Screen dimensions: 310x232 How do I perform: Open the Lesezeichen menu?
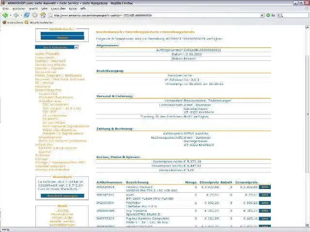[x=58, y=9]
